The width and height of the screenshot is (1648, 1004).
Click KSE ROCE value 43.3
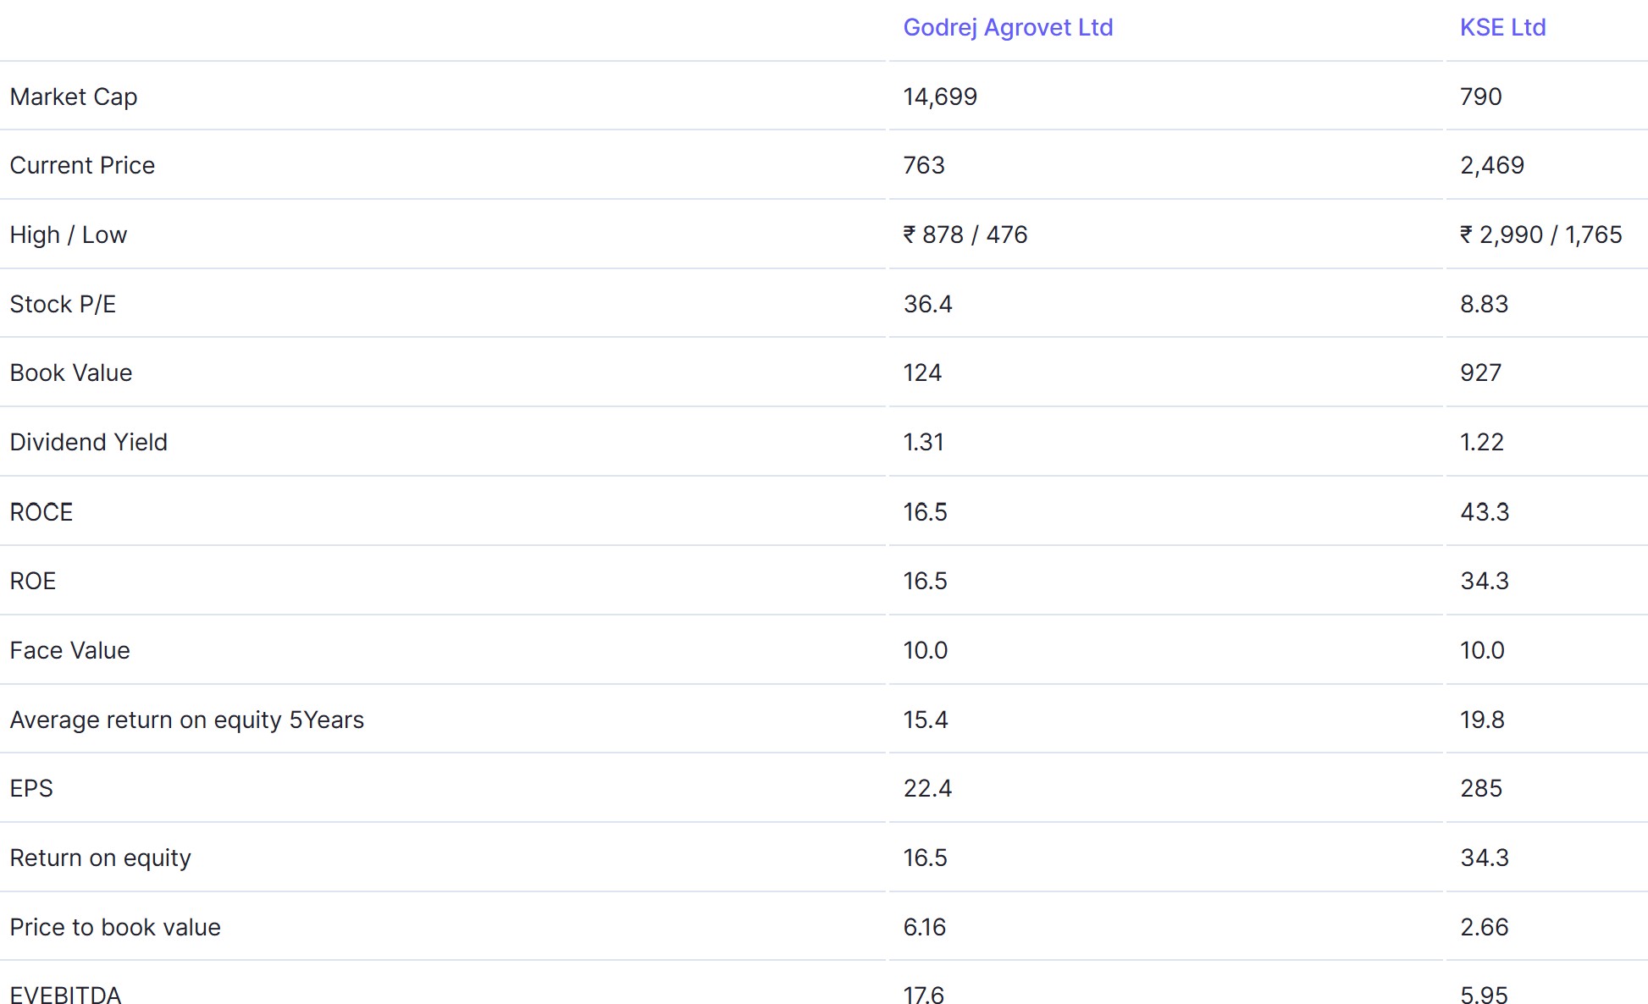1485,512
